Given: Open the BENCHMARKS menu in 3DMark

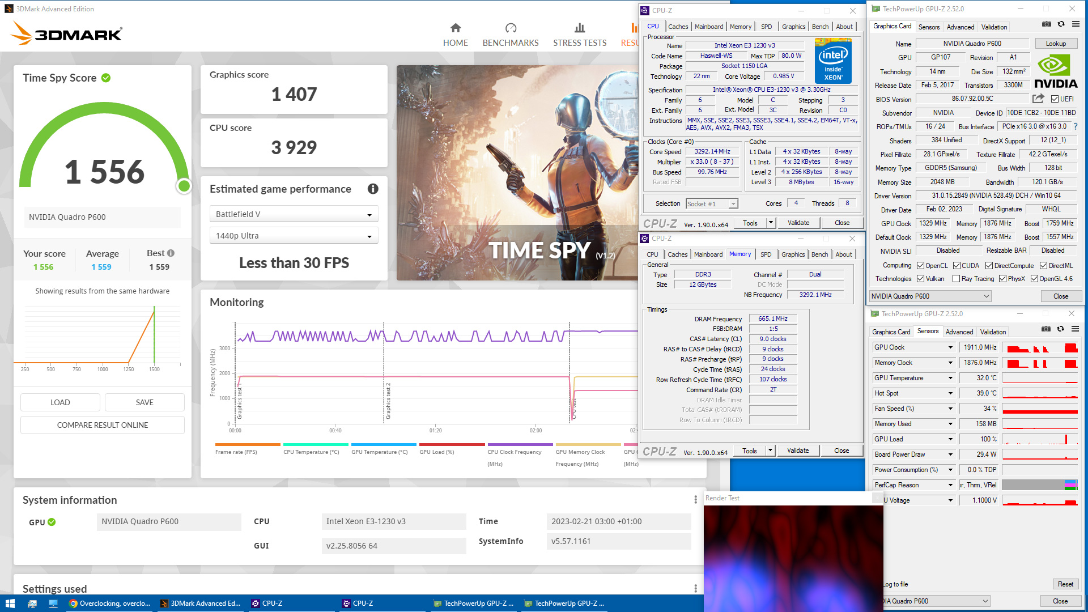Looking at the screenshot, I should [x=511, y=43].
